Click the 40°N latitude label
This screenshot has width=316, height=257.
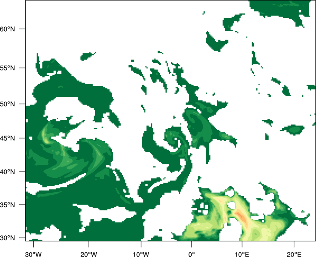point(8,172)
